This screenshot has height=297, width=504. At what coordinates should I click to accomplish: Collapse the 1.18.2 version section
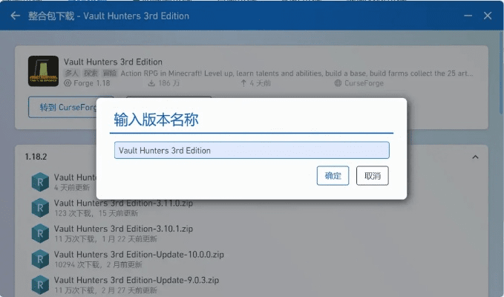(x=475, y=157)
